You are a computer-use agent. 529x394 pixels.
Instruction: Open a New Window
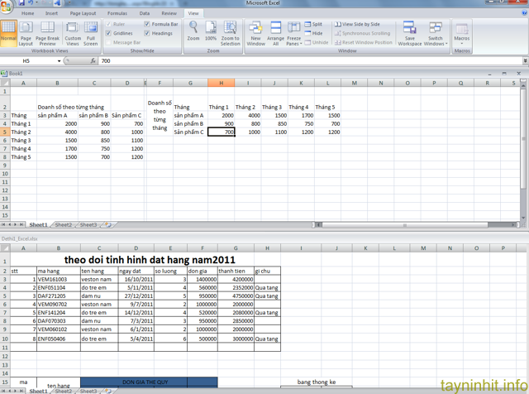click(255, 33)
